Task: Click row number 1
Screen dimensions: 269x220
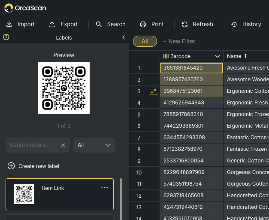Action: (x=139, y=68)
